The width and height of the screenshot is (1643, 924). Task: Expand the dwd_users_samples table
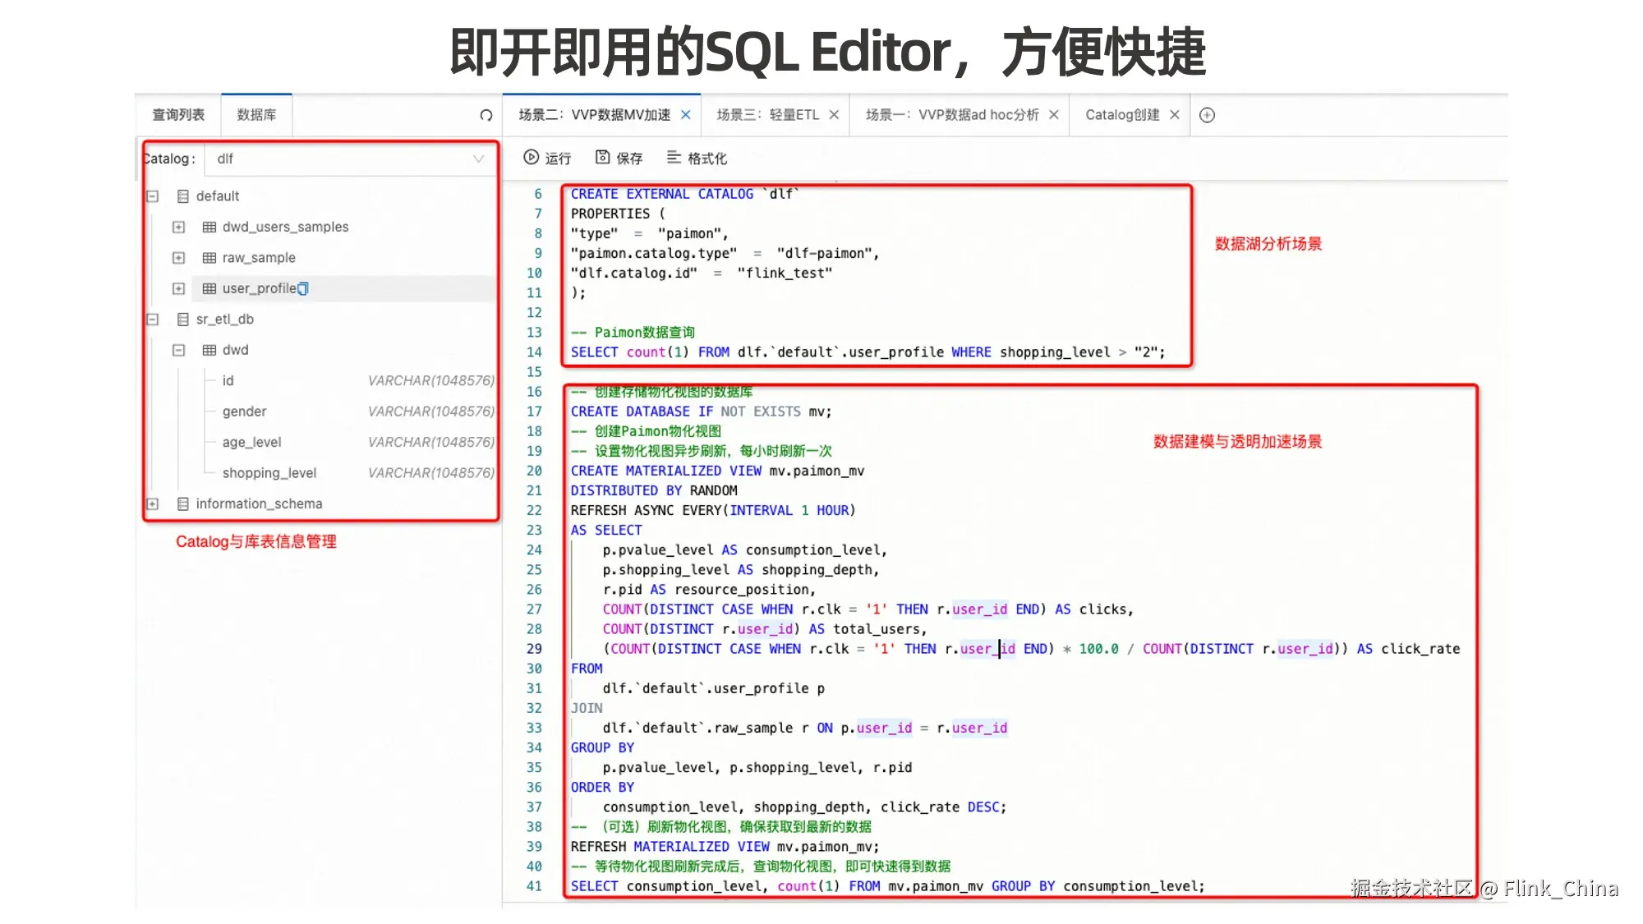(178, 227)
